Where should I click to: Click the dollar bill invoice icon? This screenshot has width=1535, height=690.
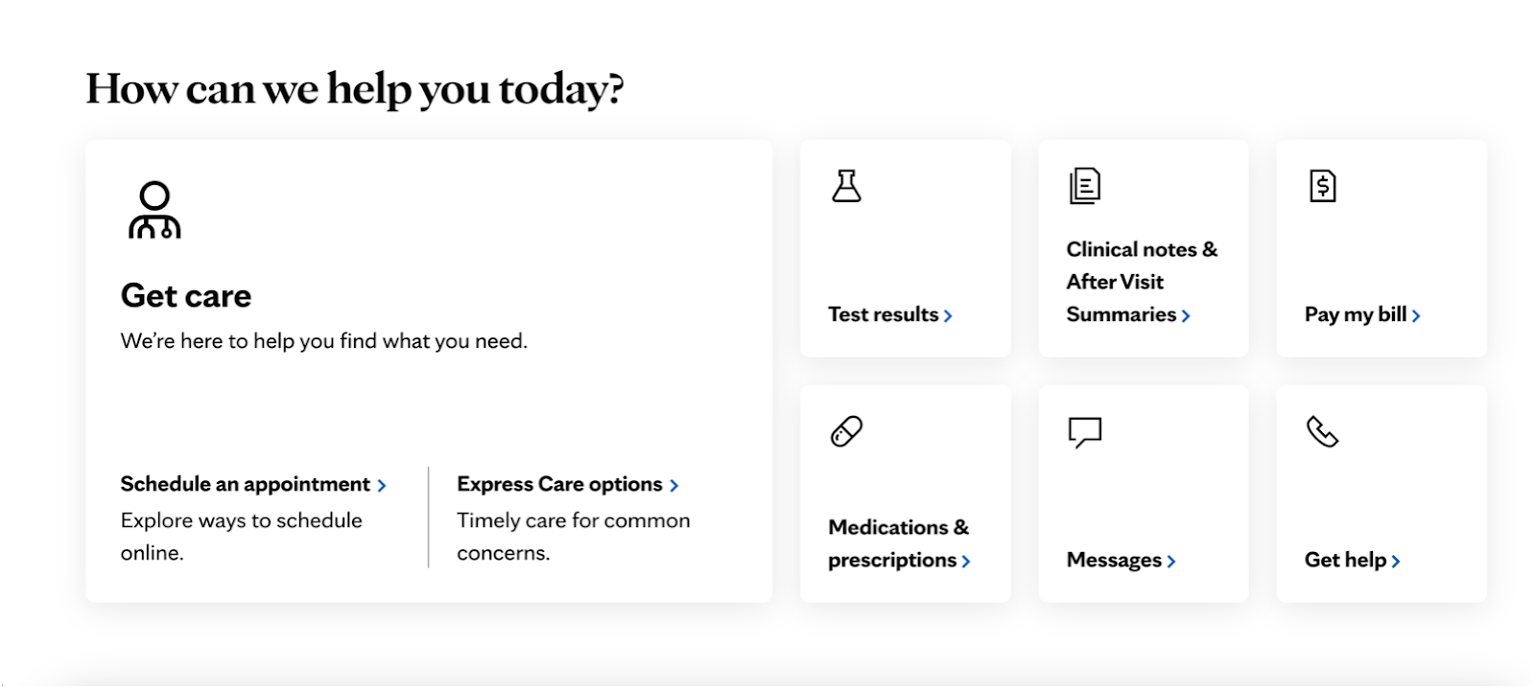(1323, 186)
